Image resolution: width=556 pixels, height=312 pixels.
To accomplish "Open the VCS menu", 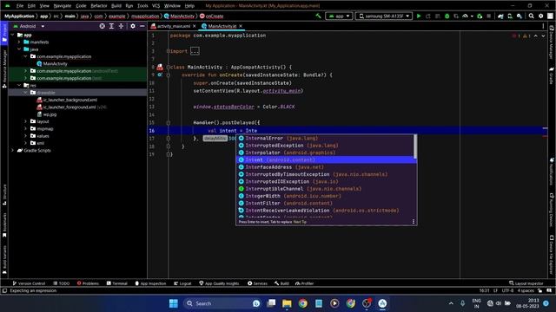I will tap(156, 6).
